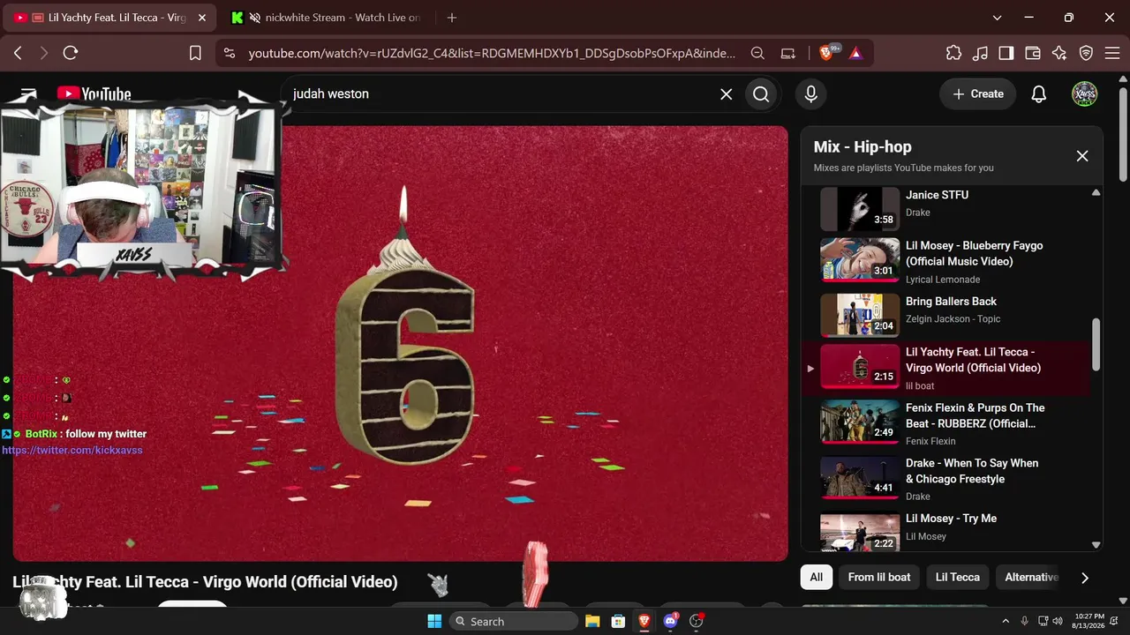Open the account avatar menu
This screenshot has width=1130, height=635.
click(x=1084, y=93)
